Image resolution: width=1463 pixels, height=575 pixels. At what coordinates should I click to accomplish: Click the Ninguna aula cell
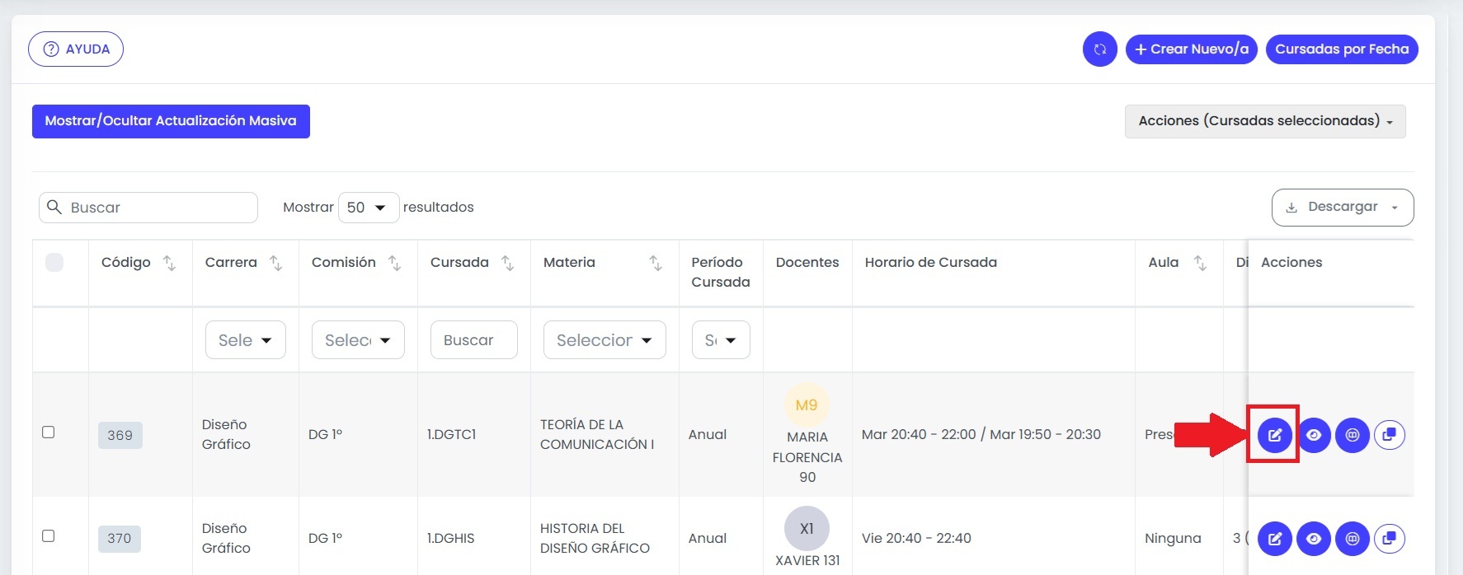tap(1173, 538)
